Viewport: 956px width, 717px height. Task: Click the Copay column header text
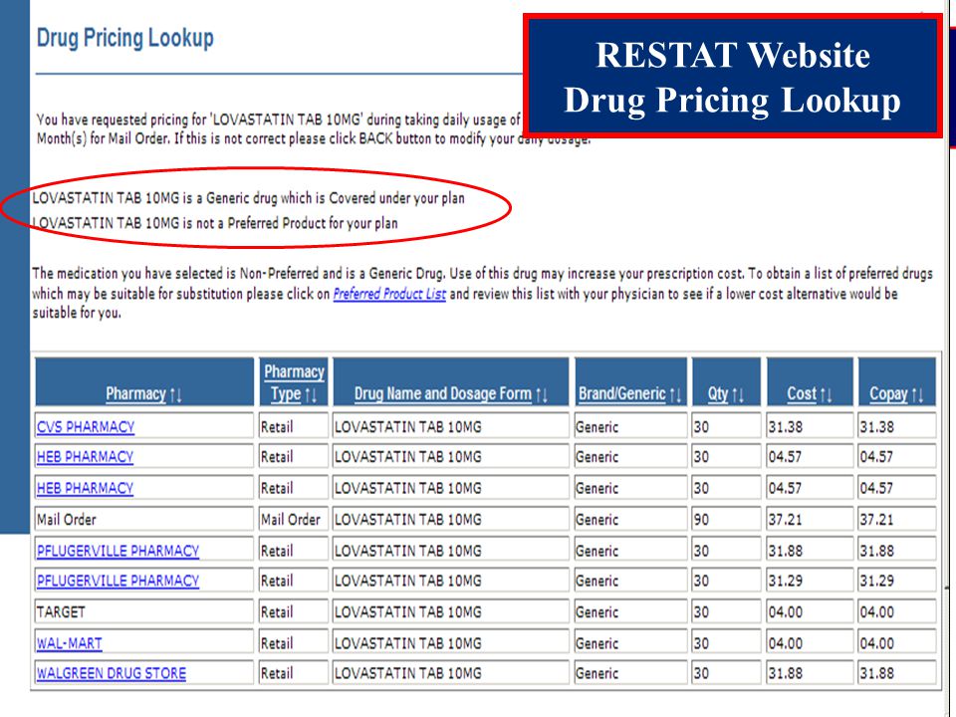click(x=889, y=394)
